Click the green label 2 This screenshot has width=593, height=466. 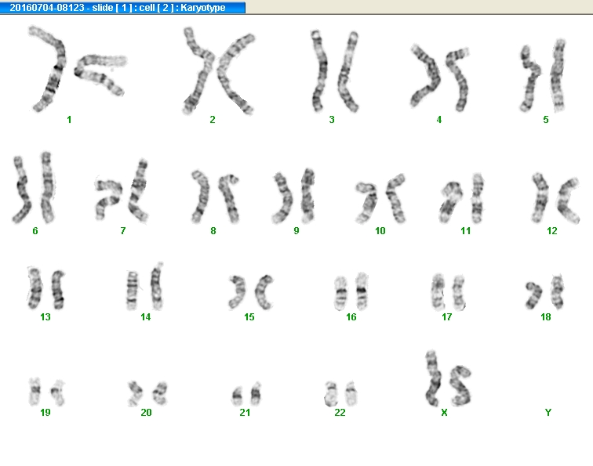tap(213, 120)
